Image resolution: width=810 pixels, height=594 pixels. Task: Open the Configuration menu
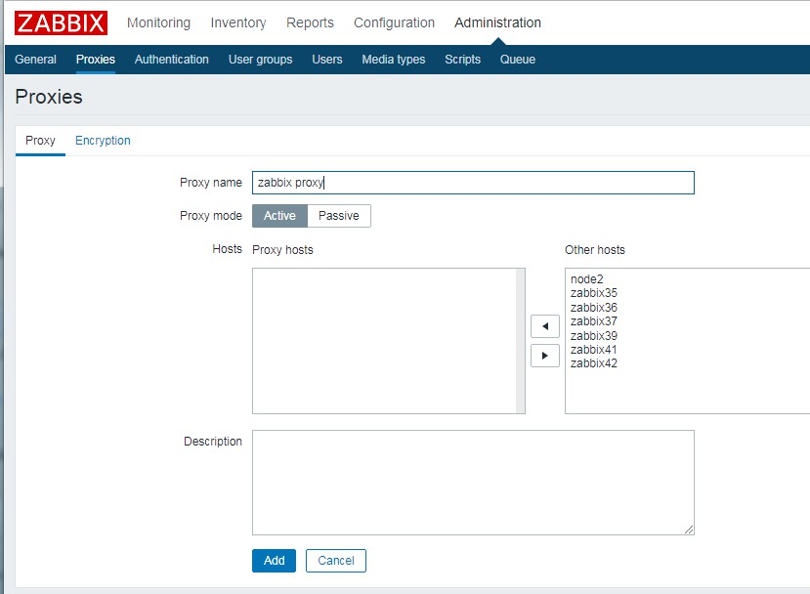click(394, 22)
